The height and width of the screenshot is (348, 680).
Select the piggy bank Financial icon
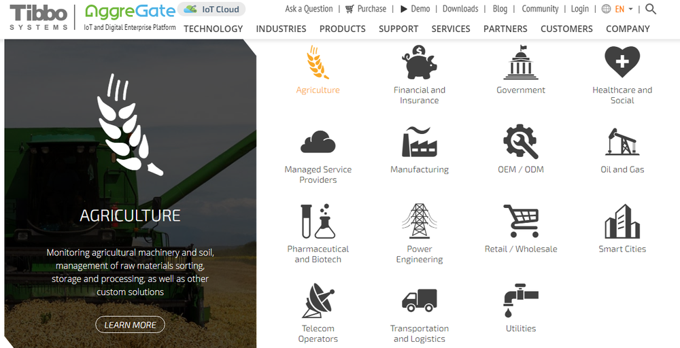point(419,62)
